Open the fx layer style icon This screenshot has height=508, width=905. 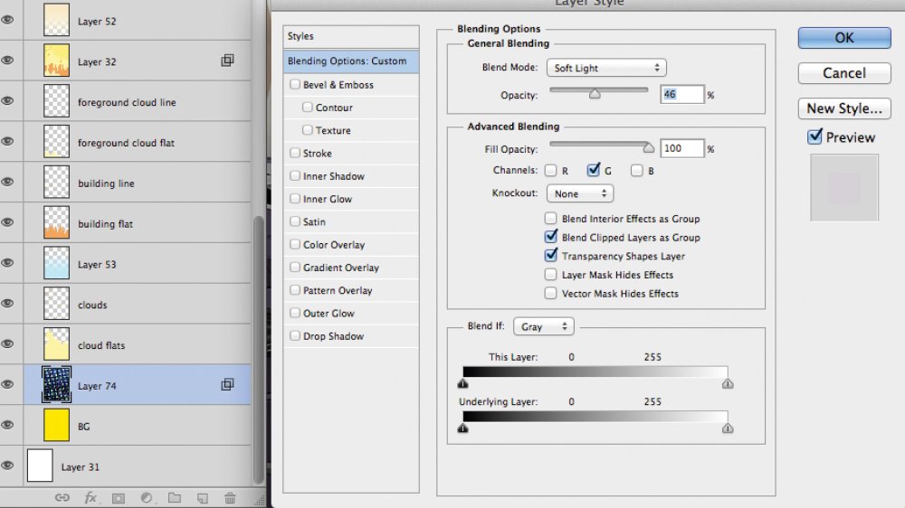click(90, 498)
